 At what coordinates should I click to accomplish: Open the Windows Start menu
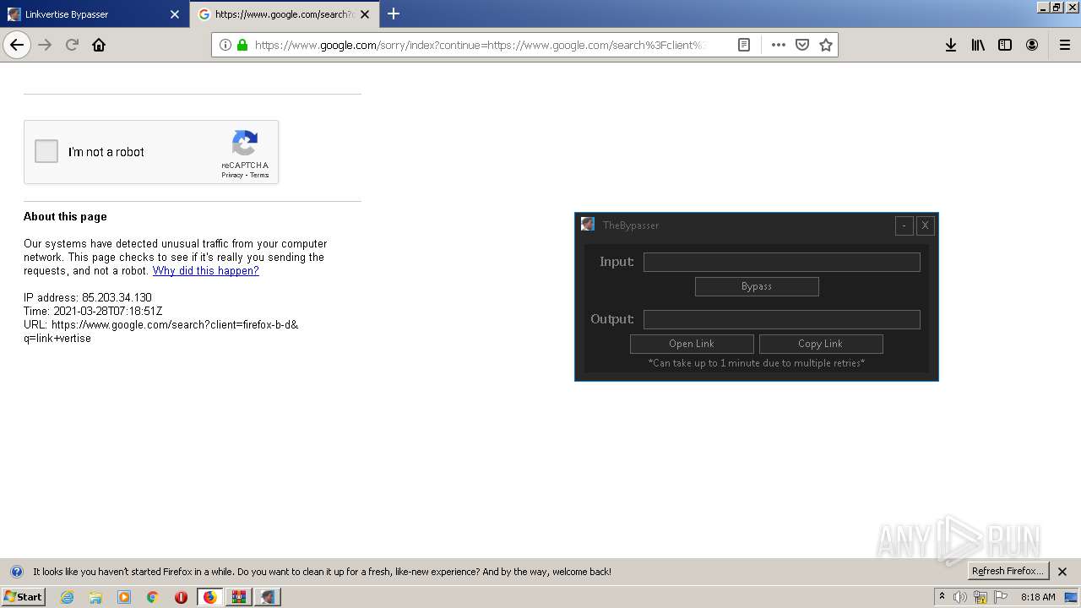23,597
